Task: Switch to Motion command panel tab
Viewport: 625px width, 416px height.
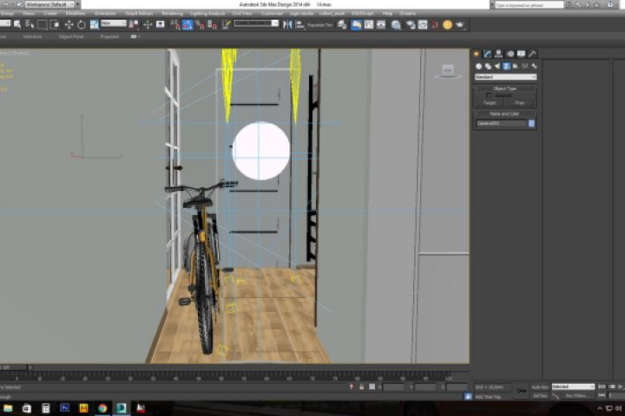Action: pos(510,54)
